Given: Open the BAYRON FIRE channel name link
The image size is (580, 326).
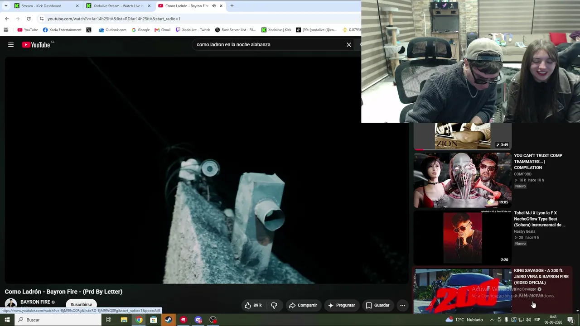Looking at the screenshot, I should [35, 302].
